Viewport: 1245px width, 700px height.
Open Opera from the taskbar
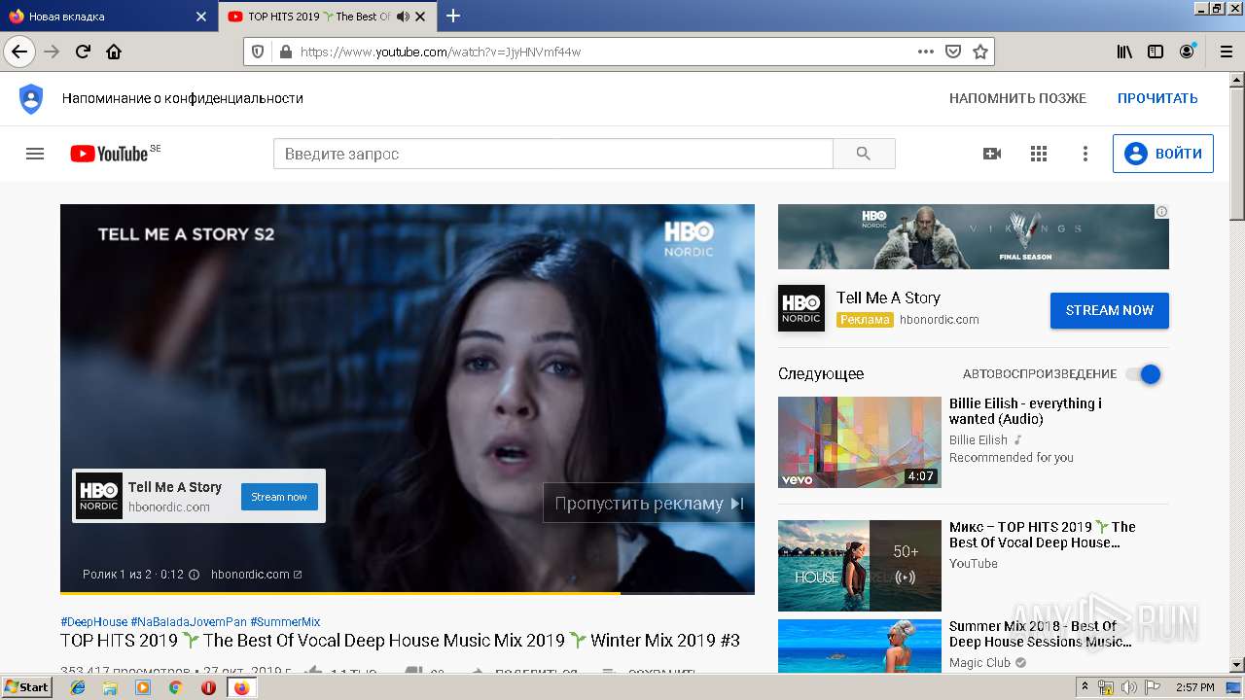tap(208, 687)
